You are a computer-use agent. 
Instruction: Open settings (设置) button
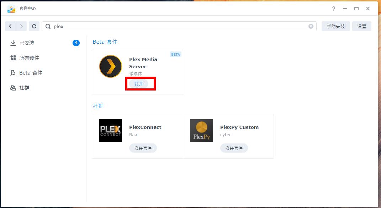[x=361, y=26]
